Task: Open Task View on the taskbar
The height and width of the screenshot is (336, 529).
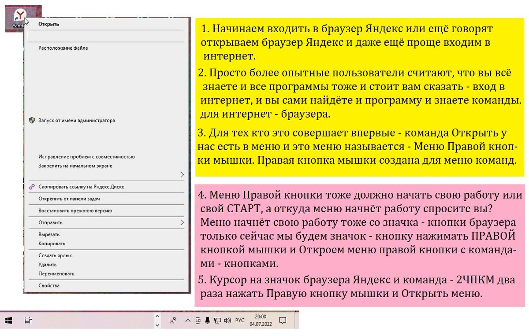Action: coord(28,321)
